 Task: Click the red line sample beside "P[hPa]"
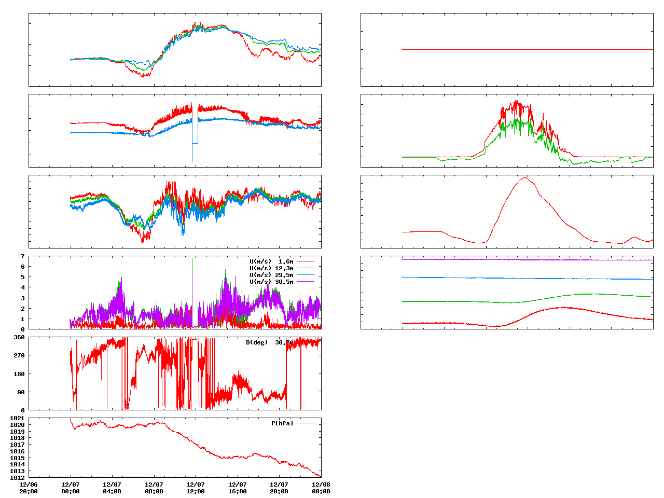coord(306,423)
